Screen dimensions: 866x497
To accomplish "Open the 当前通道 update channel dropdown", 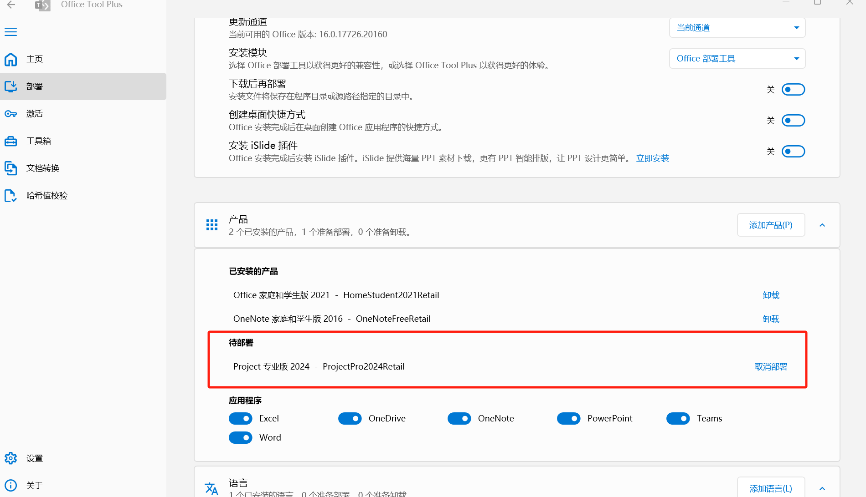I will click(737, 28).
